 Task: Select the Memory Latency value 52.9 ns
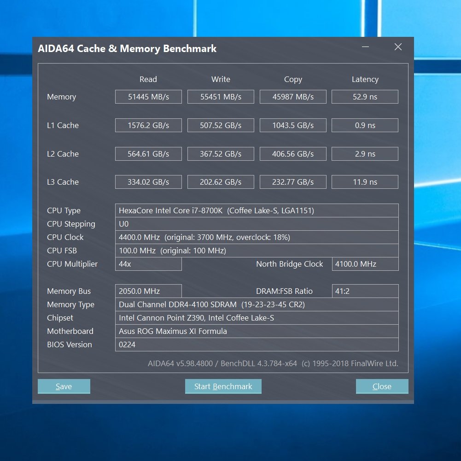click(x=365, y=97)
